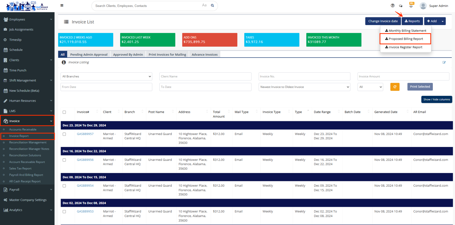455x225 pixels.
Task: Click the Invoice No. input field
Action: (x=304, y=76)
